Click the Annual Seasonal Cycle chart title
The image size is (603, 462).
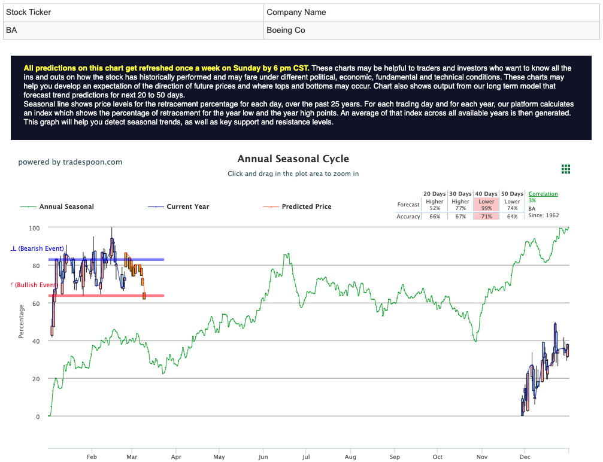[x=293, y=159]
